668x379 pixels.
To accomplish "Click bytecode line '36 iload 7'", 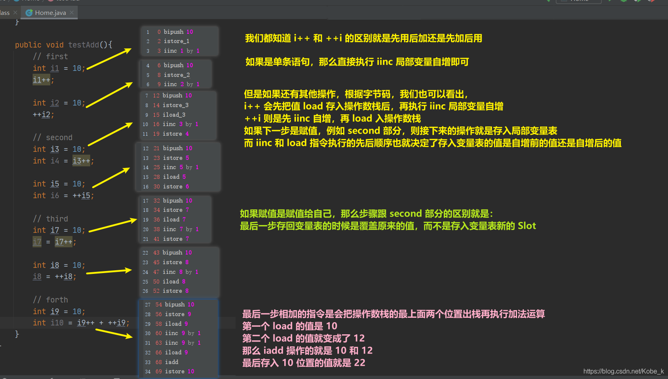I will pos(170,220).
